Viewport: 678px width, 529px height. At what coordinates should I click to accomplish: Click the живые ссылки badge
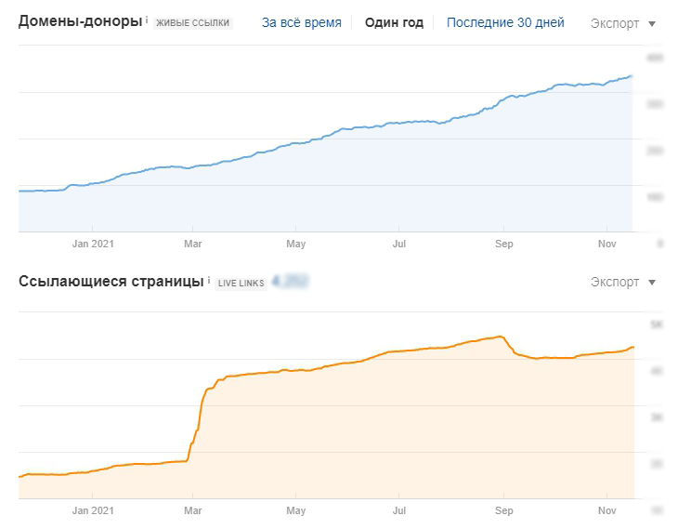193,23
